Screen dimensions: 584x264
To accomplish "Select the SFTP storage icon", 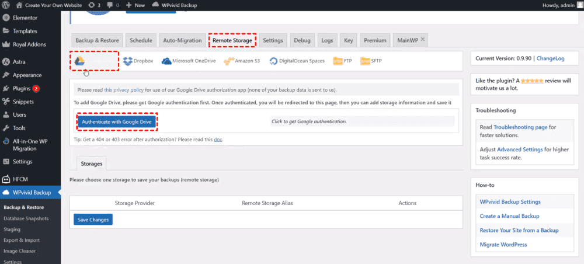I will 371,61.
